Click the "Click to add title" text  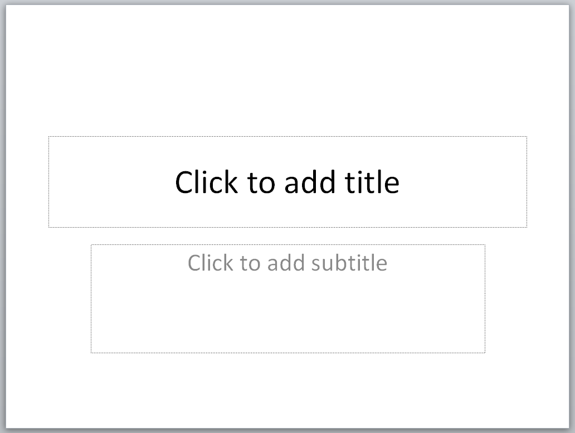287,182
